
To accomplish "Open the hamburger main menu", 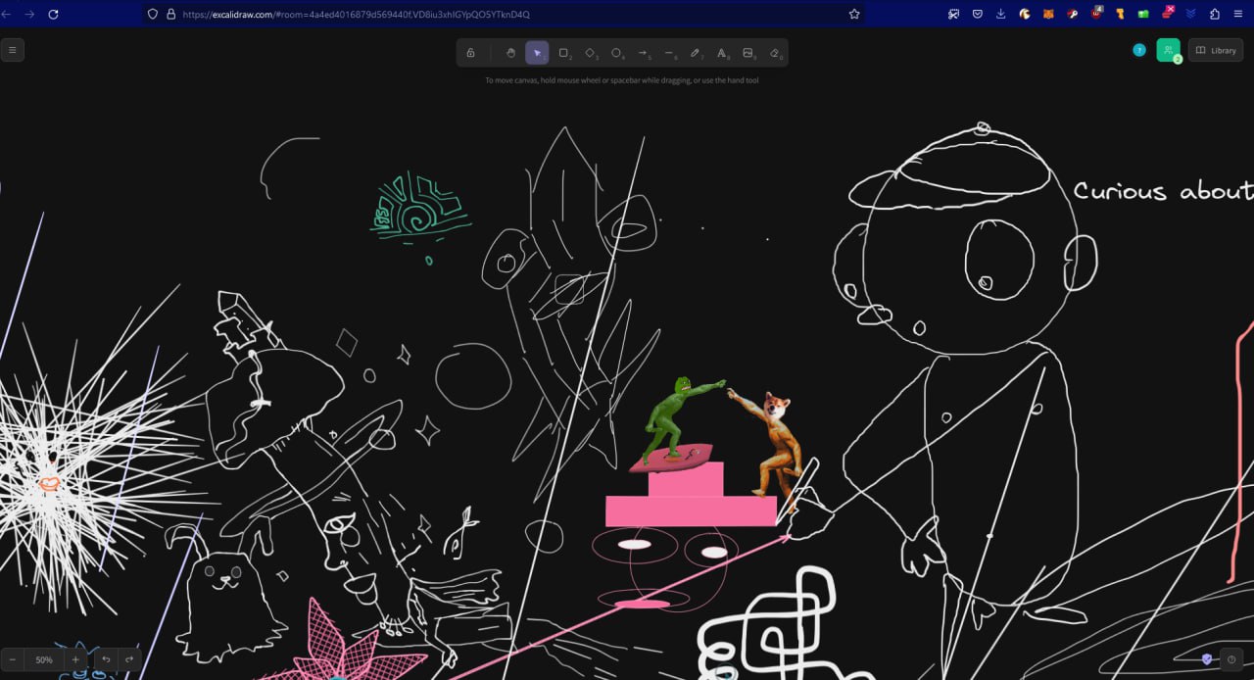I will (x=12, y=50).
